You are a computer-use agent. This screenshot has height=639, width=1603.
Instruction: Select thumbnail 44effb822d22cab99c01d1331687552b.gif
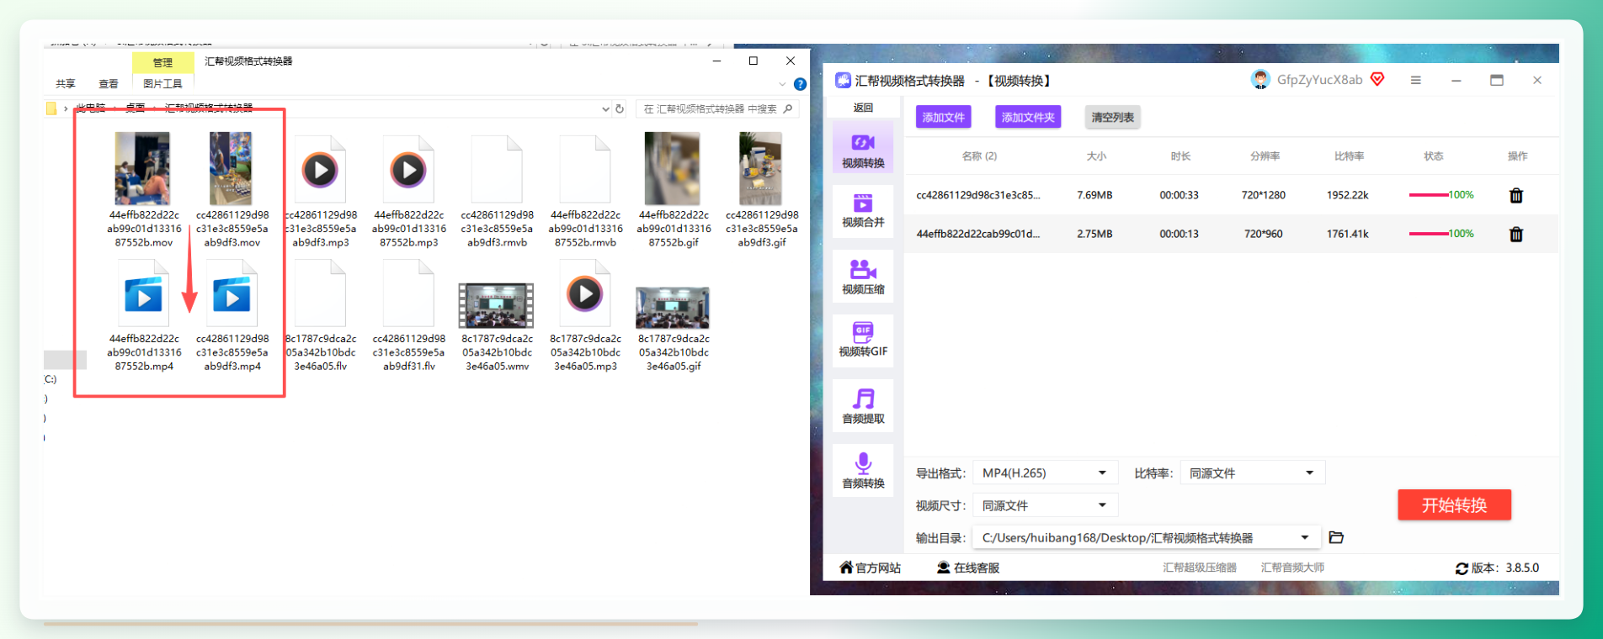tap(672, 169)
